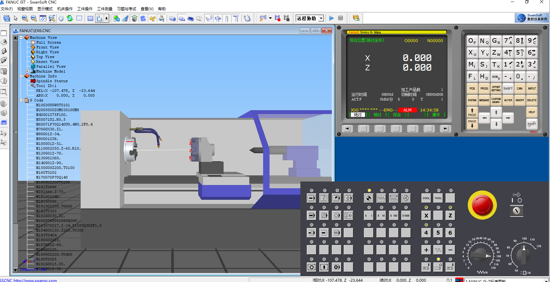
Task: Open the 帮助 menu
Action: click(162, 9)
